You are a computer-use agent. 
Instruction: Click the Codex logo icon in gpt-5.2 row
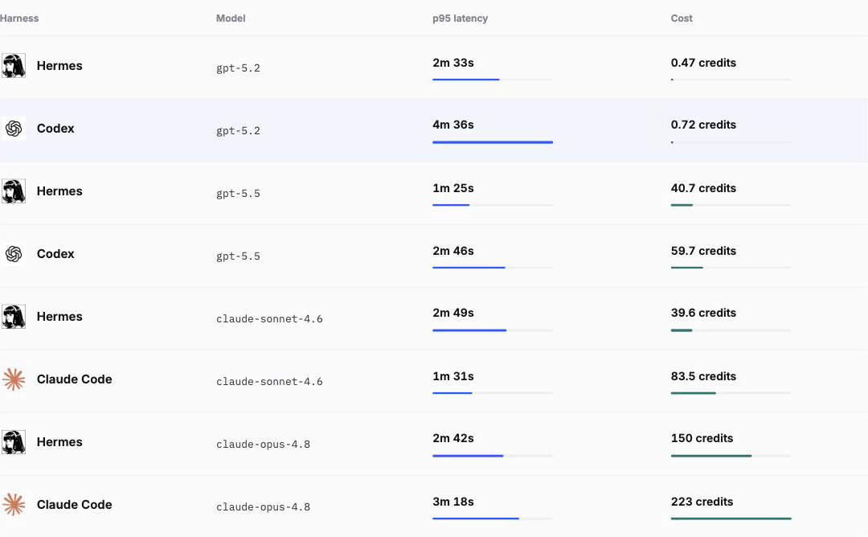14,129
